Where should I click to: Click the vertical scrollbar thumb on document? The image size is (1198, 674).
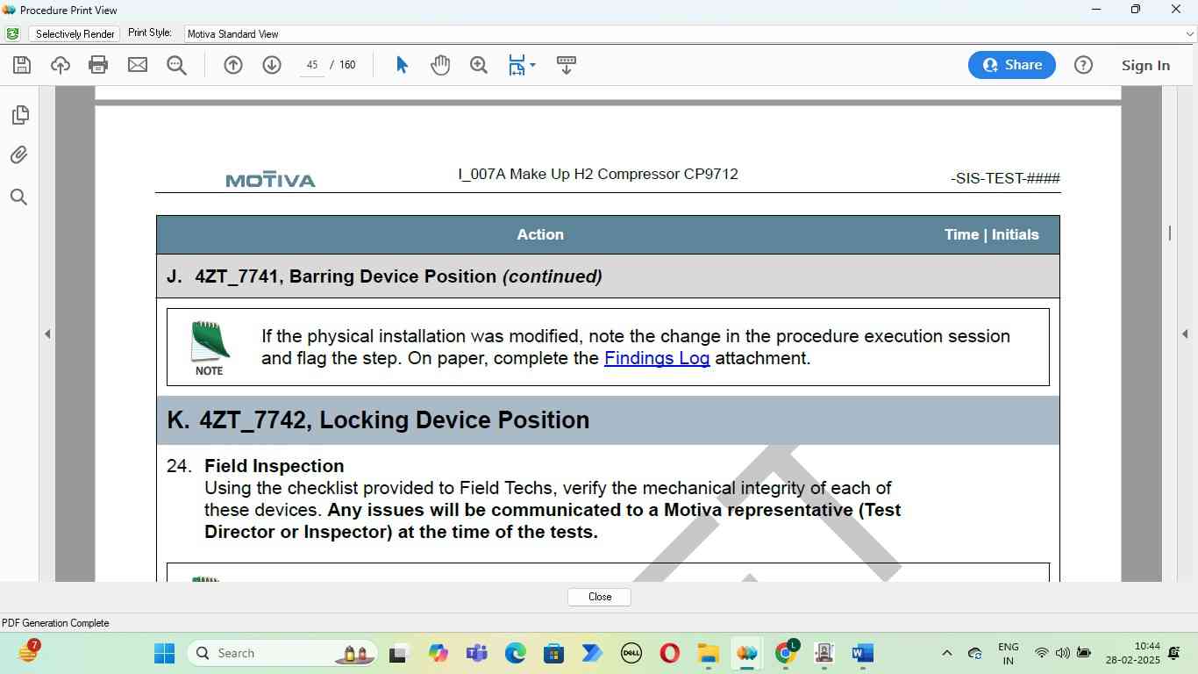(1170, 233)
